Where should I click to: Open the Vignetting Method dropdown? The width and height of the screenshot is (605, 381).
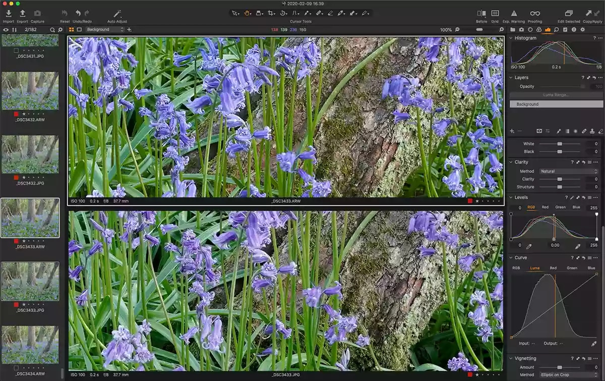tap(568, 374)
